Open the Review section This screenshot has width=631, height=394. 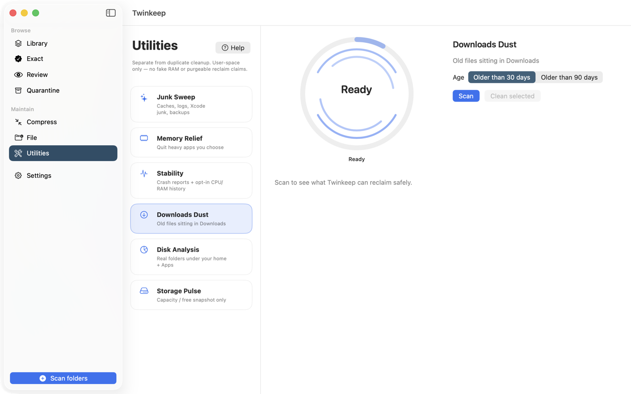pyautogui.click(x=63, y=75)
